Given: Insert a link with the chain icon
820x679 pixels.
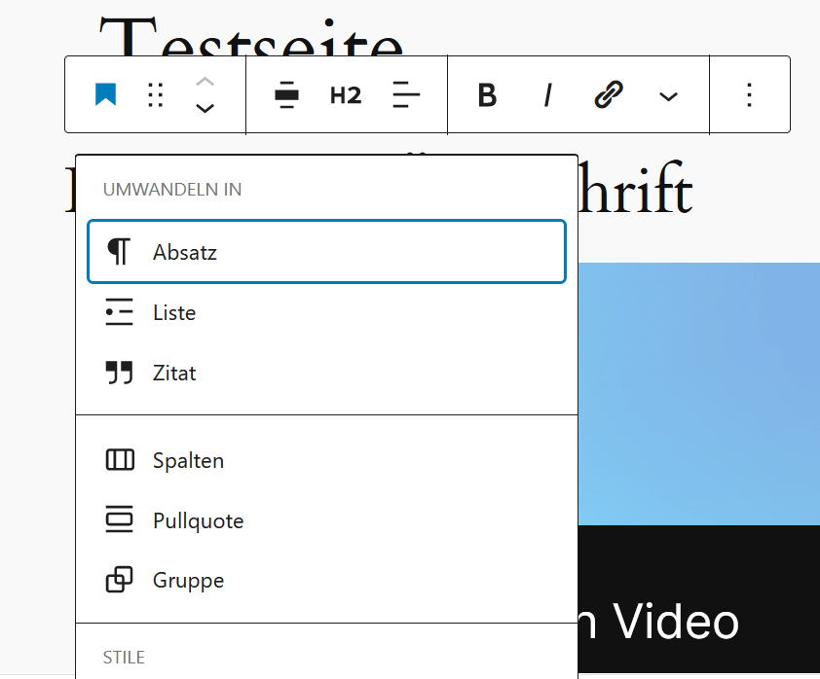Looking at the screenshot, I should coord(609,94).
